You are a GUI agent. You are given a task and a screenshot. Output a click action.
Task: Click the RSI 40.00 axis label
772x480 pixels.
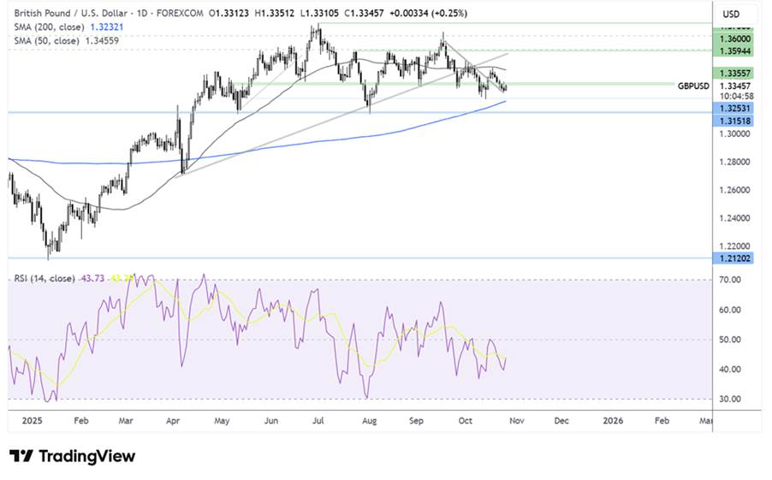730,370
